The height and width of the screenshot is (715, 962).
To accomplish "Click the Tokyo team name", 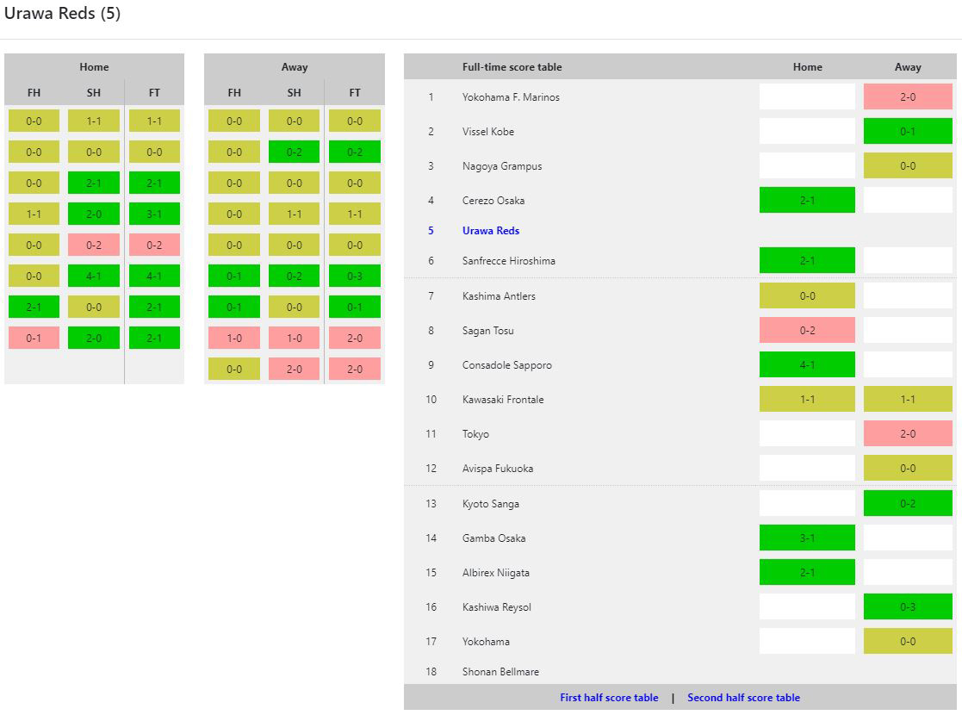I will (475, 434).
